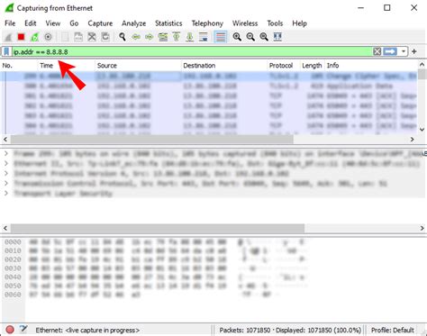The height and width of the screenshot is (336, 427).
Task: Open the View menu
Action: pyautogui.click(x=53, y=23)
